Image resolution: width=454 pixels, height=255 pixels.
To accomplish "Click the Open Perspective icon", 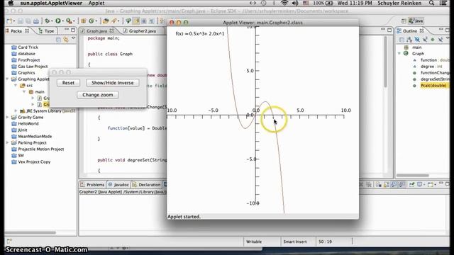I will pos(404,21).
